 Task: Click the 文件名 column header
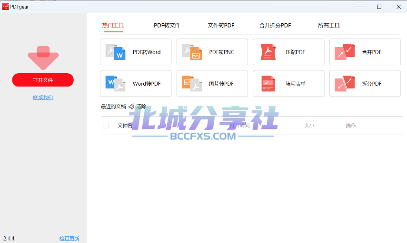125,126
